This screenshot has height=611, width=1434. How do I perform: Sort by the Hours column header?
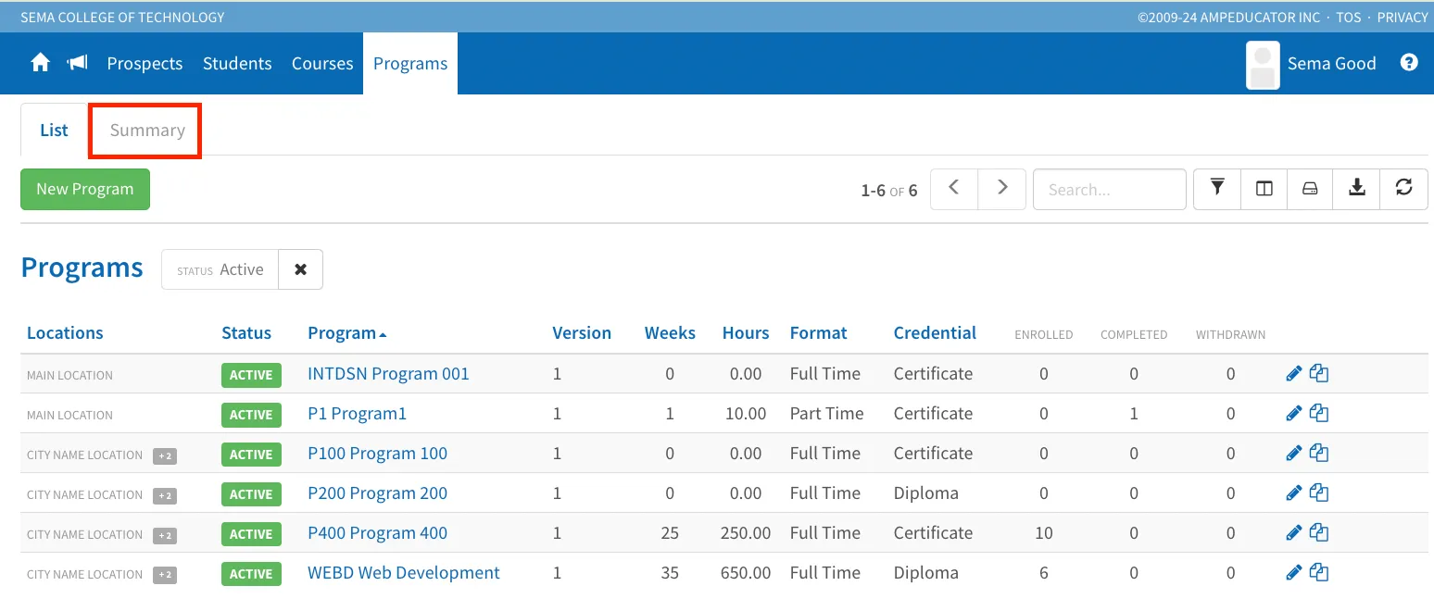(x=746, y=333)
